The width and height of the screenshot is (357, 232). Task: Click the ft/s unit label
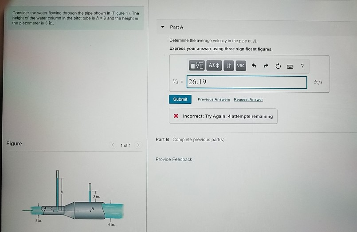[318, 82]
